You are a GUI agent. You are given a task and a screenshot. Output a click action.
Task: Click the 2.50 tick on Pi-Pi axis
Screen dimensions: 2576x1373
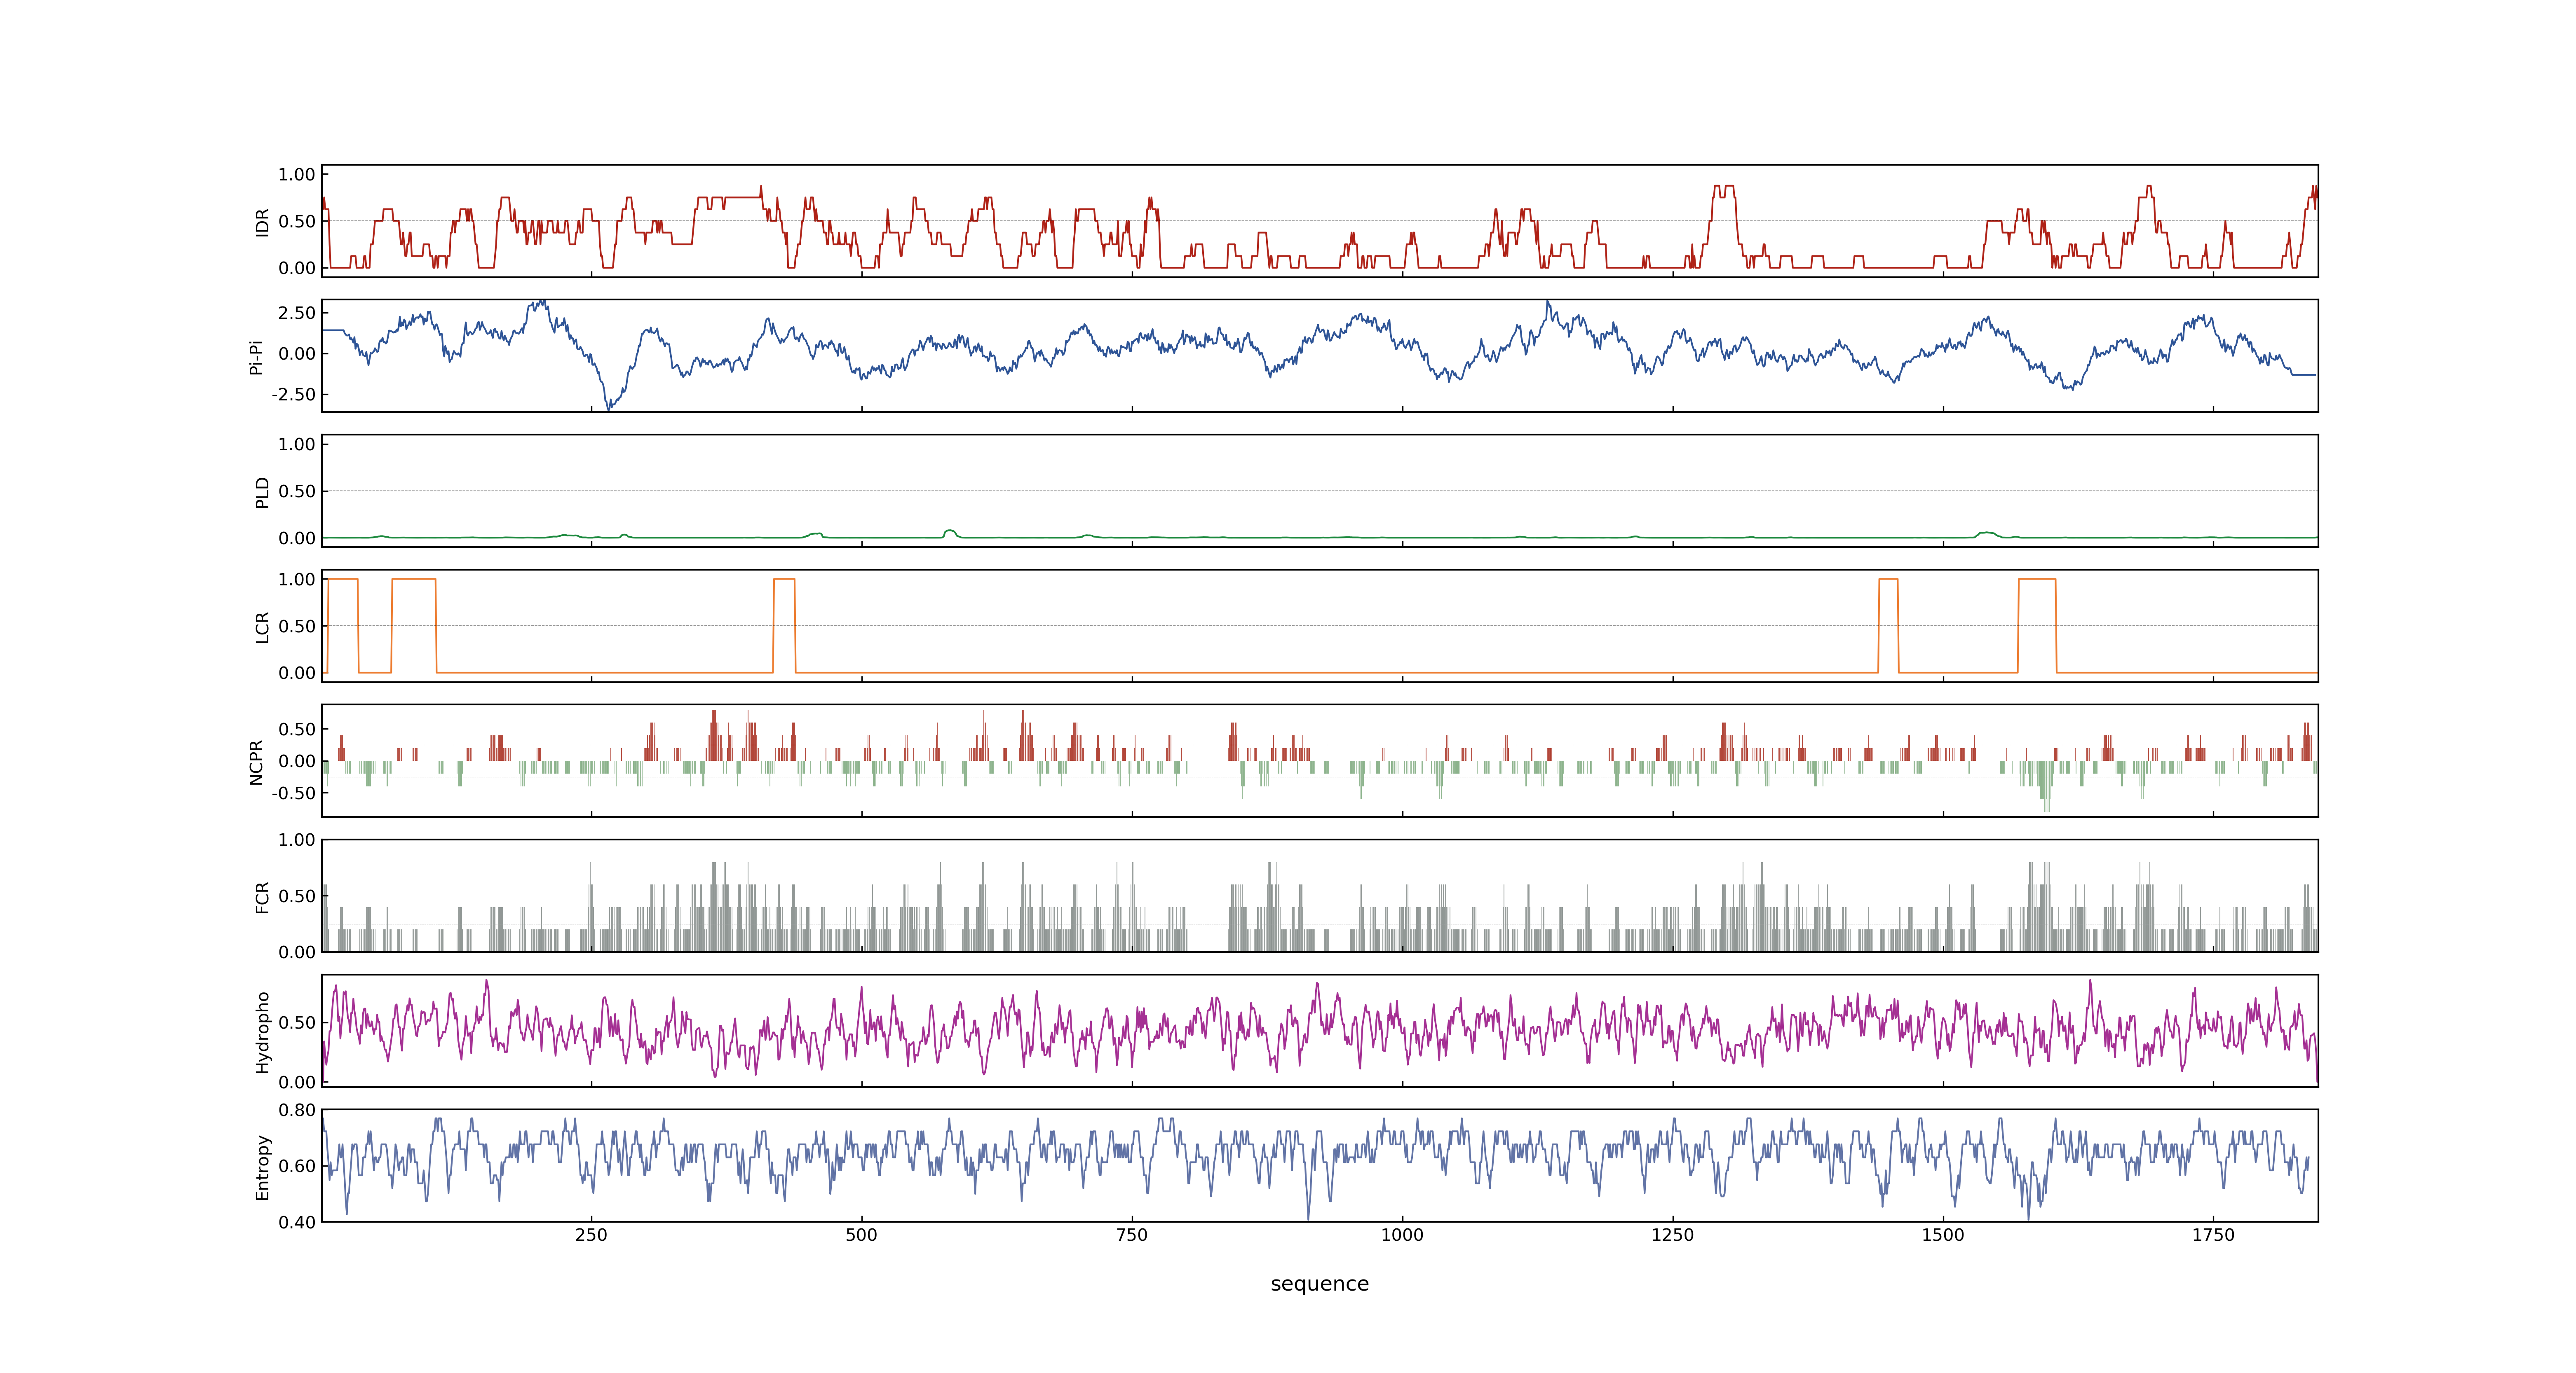click(x=297, y=313)
